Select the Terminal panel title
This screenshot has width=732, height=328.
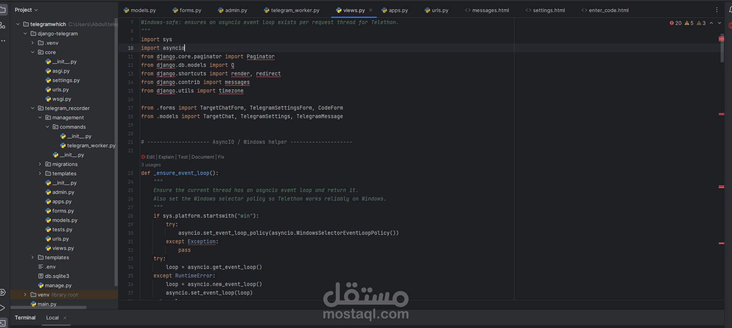pos(25,318)
